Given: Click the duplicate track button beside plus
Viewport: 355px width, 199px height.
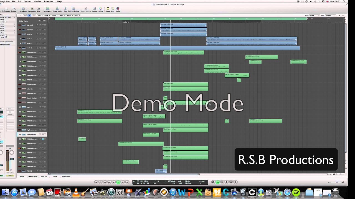Looking at the screenshot, I should [44, 21].
